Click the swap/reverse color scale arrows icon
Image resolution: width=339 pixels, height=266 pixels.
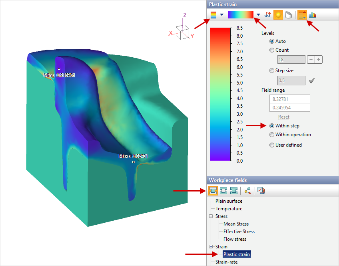click(x=268, y=15)
